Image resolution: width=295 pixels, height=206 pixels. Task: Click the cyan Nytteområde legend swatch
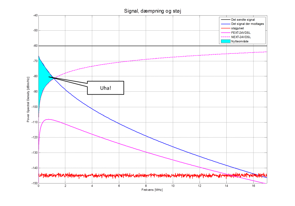tap(225, 41)
